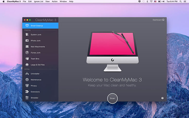This screenshot has width=189, height=118.
Task: Go to Privacy label
Action: [x=34, y=86]
